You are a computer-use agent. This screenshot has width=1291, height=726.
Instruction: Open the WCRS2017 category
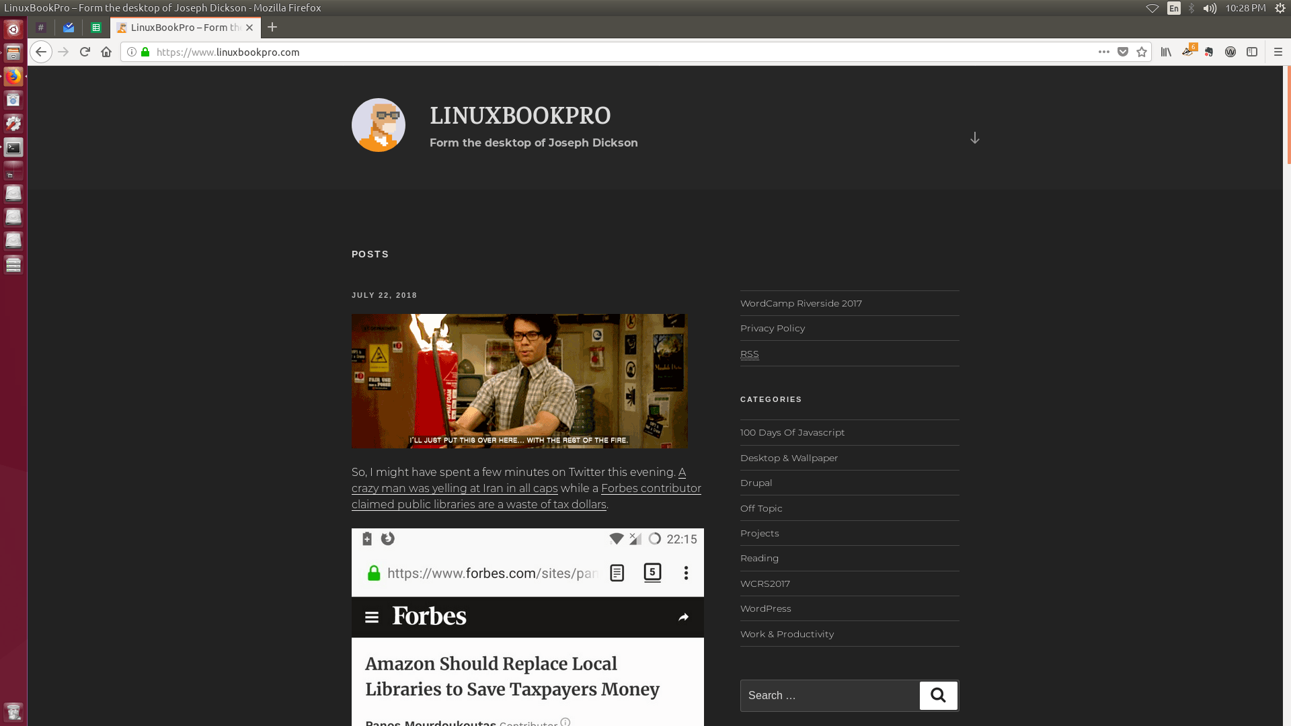(x=765, y=583)
